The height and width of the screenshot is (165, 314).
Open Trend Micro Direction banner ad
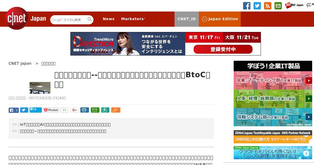point(165,44)
